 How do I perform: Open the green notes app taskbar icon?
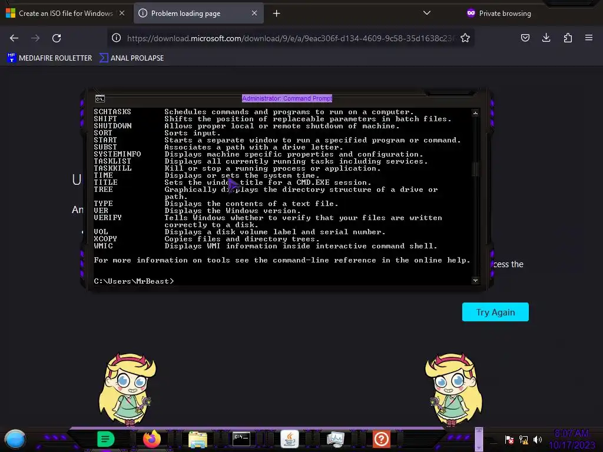point(105,439)
